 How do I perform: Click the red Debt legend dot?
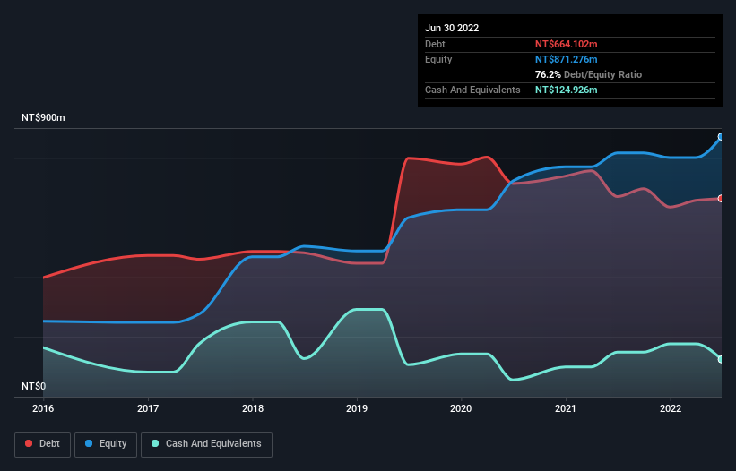[x=29, y=443]
